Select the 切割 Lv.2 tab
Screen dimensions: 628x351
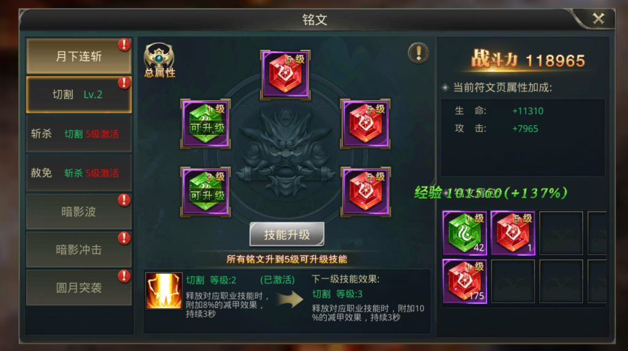pyautogui.click(x=79, y=94)
